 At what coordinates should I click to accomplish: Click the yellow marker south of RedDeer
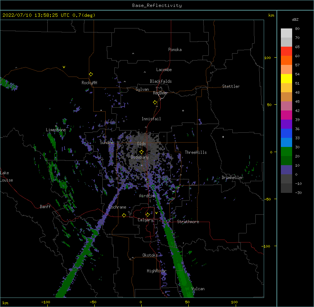coord(155,102)
